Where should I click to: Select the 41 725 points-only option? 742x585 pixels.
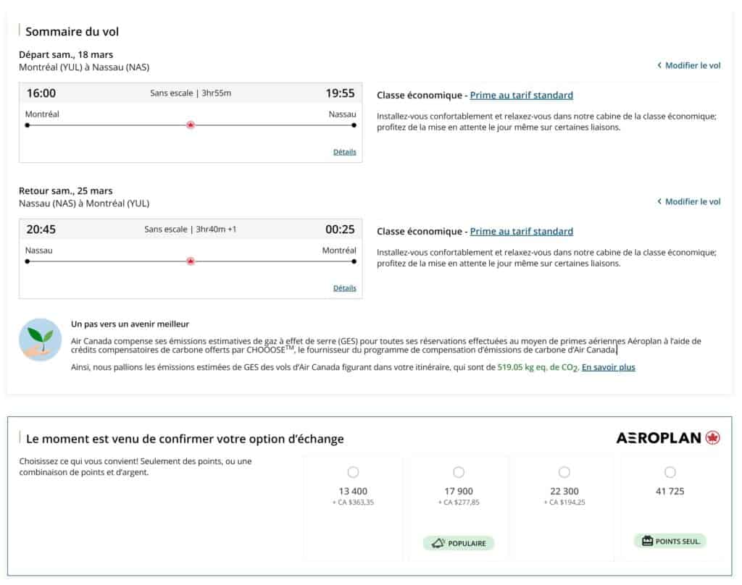pyautogui.click(x=670, y=472)
